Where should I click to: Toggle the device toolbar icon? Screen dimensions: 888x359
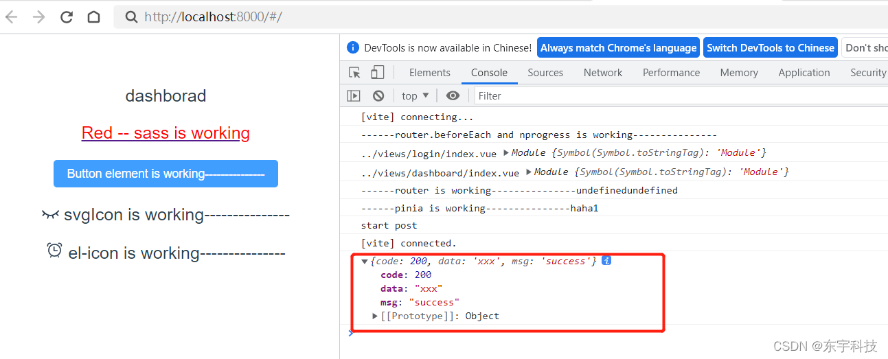point(377,73)
